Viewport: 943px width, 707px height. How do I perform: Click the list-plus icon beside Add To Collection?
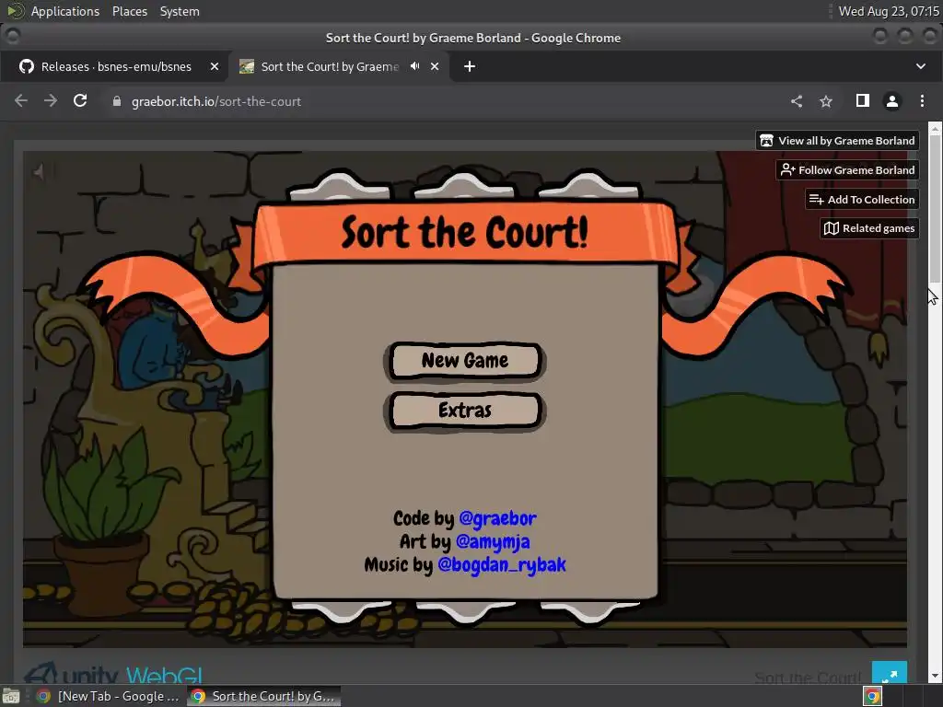[x=816, y=199]
